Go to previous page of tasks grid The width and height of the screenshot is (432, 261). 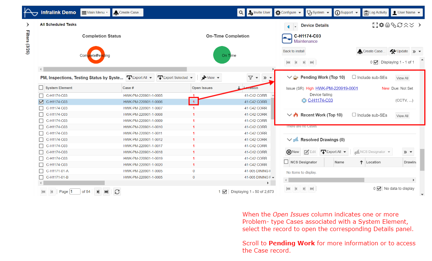click(52, 192)
